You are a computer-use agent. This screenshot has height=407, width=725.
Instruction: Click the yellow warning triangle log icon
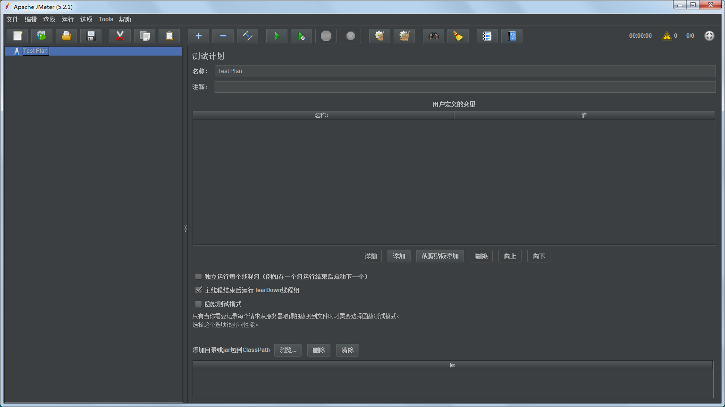click(667, 36)
